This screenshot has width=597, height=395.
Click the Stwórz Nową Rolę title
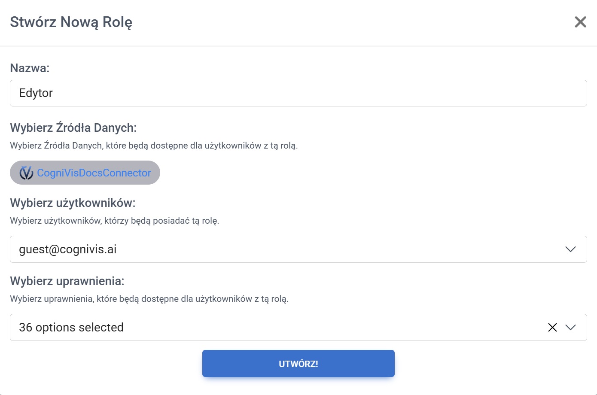(x=71, y=22)
